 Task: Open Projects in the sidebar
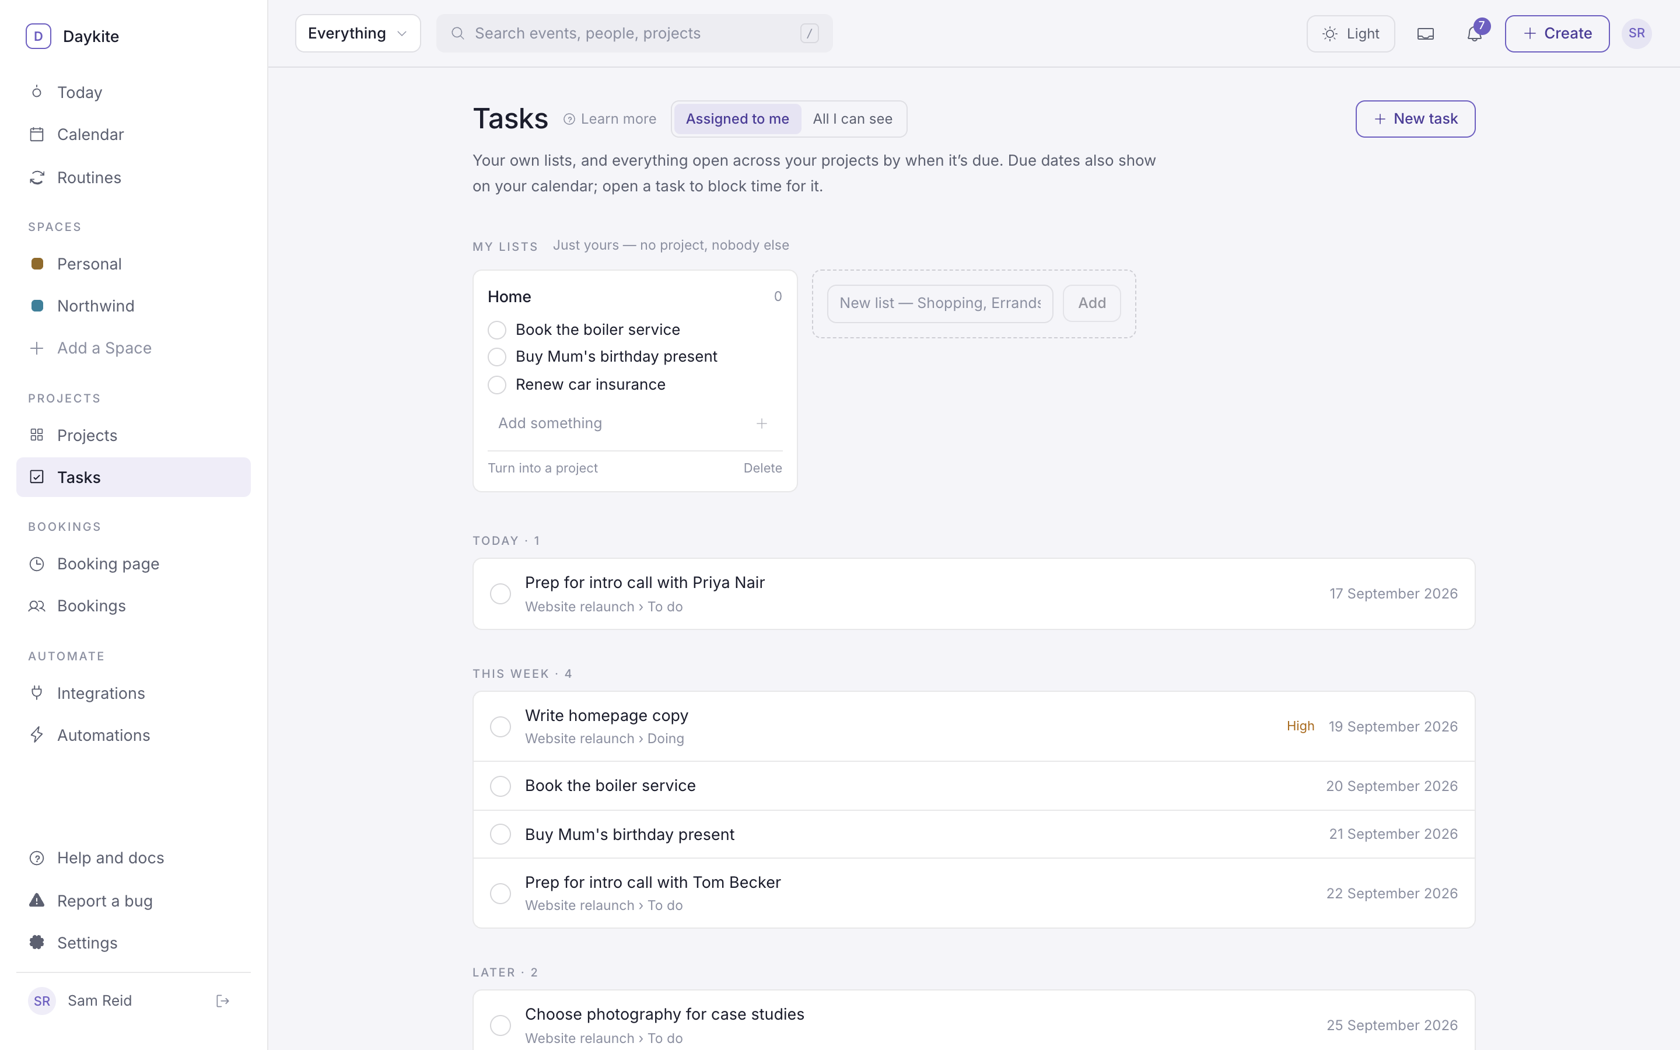tap(133, 435)
